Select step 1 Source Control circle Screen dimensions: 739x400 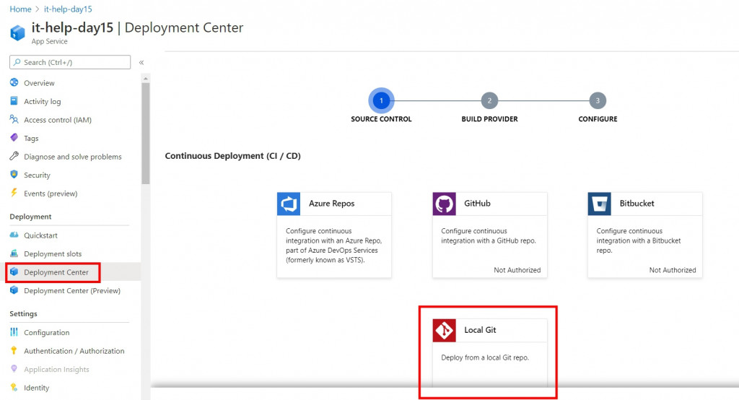(381, 100)
